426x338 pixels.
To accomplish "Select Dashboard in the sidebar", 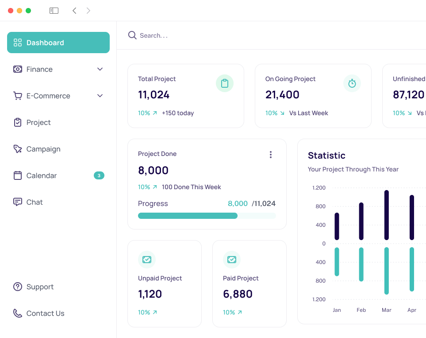I will pos(58,43).
